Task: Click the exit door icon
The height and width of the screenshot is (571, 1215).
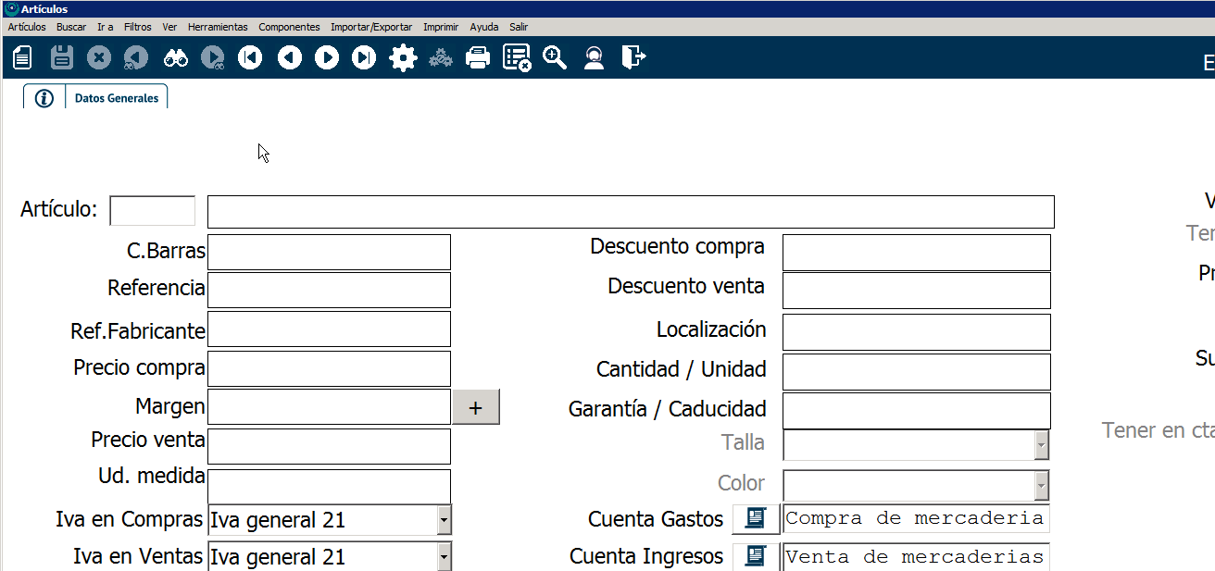Action: point(633,58)
